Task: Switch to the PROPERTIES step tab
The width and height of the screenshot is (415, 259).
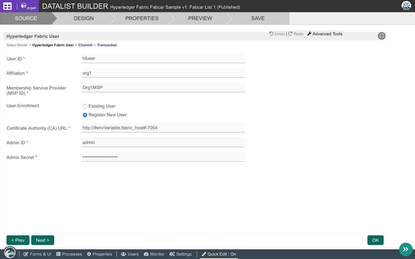Action: pyautogui.click(x=142, y=18)
